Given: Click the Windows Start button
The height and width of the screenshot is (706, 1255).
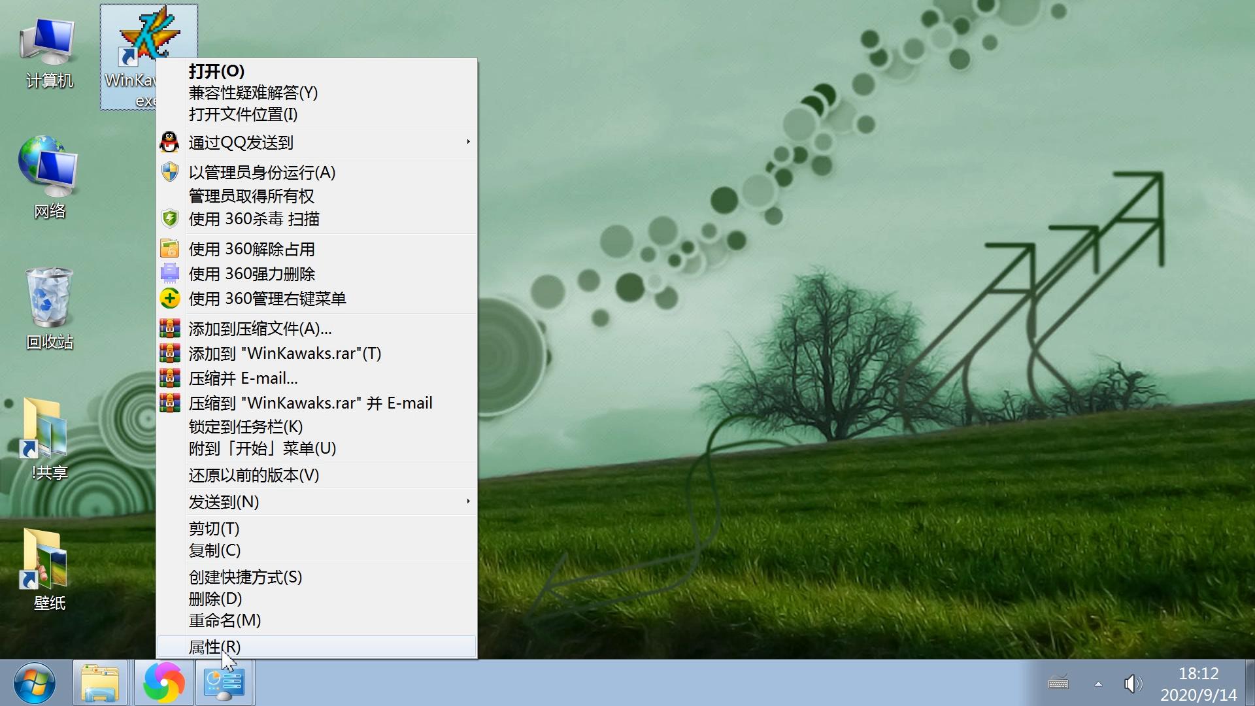Looking at the screenshot, I should pos(35,682).
